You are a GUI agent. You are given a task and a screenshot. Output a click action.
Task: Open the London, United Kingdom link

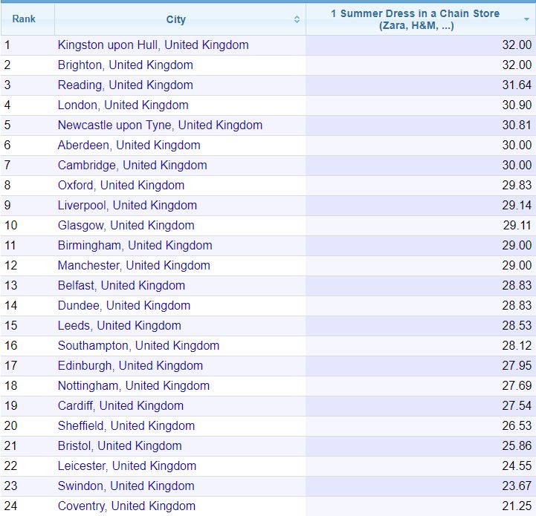coord(123,105)
